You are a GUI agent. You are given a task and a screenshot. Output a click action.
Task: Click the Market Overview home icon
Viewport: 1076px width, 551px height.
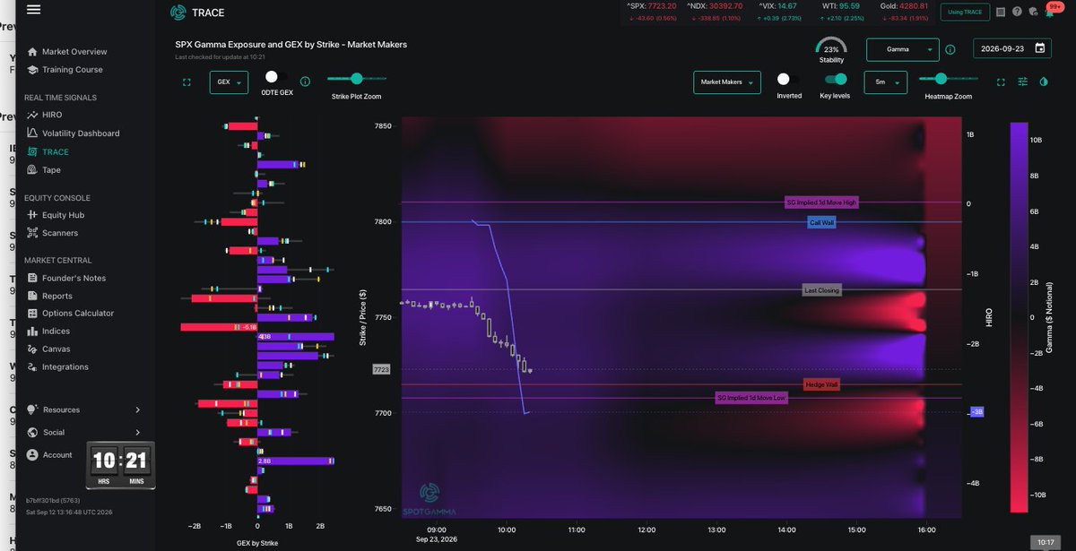tap(33, 52)
